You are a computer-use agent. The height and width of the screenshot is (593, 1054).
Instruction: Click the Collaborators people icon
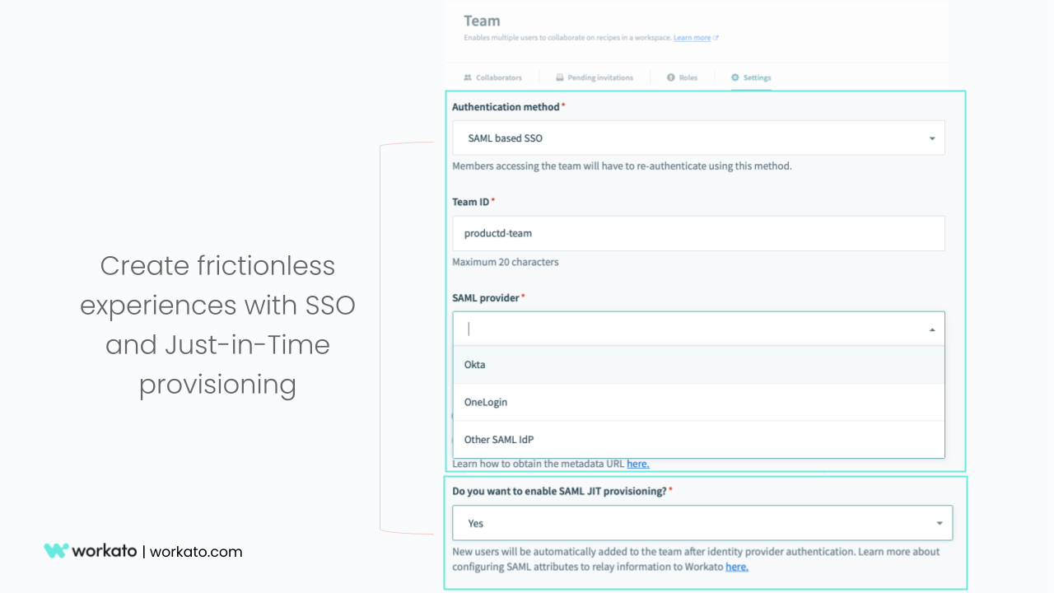468,77
